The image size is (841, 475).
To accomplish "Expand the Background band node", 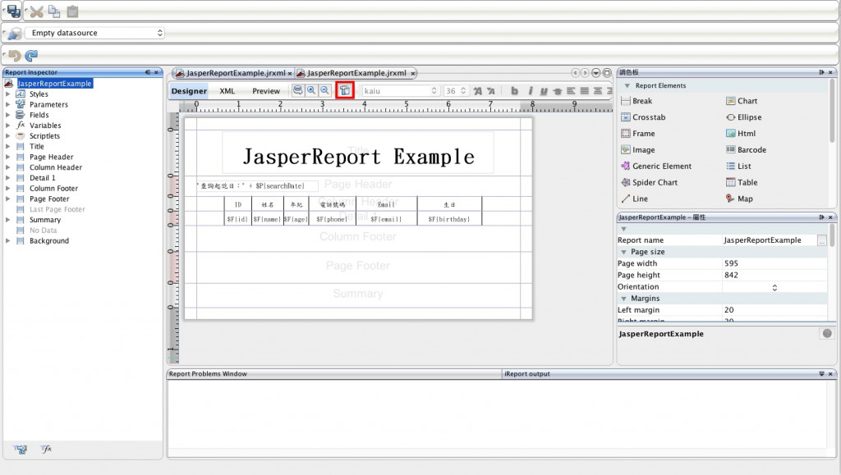I will tap(7, 241).
